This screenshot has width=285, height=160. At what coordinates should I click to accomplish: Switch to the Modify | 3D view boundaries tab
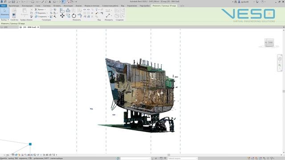(164, 6)
